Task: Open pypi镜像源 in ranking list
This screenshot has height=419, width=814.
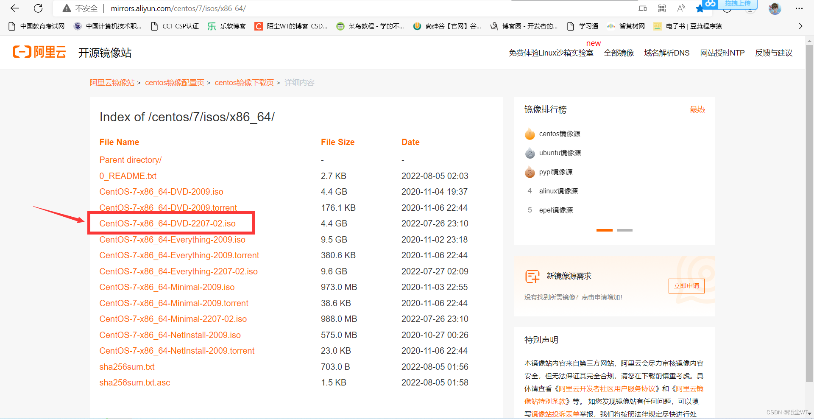Action: point(556,172)
